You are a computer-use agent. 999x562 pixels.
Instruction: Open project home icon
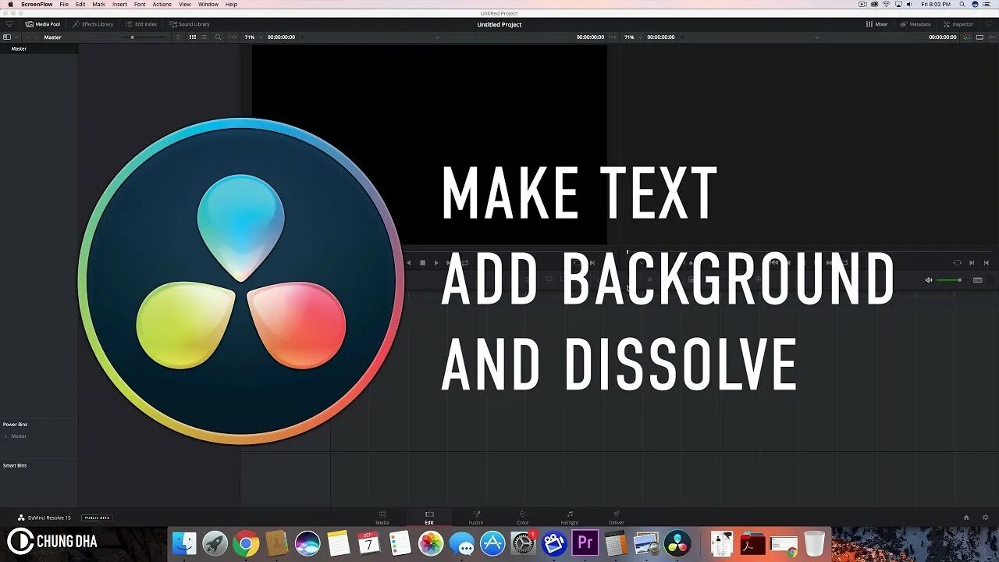point(966,518)
